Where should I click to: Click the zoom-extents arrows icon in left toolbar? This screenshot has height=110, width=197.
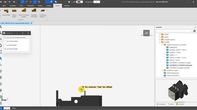[x=1, y=52]
